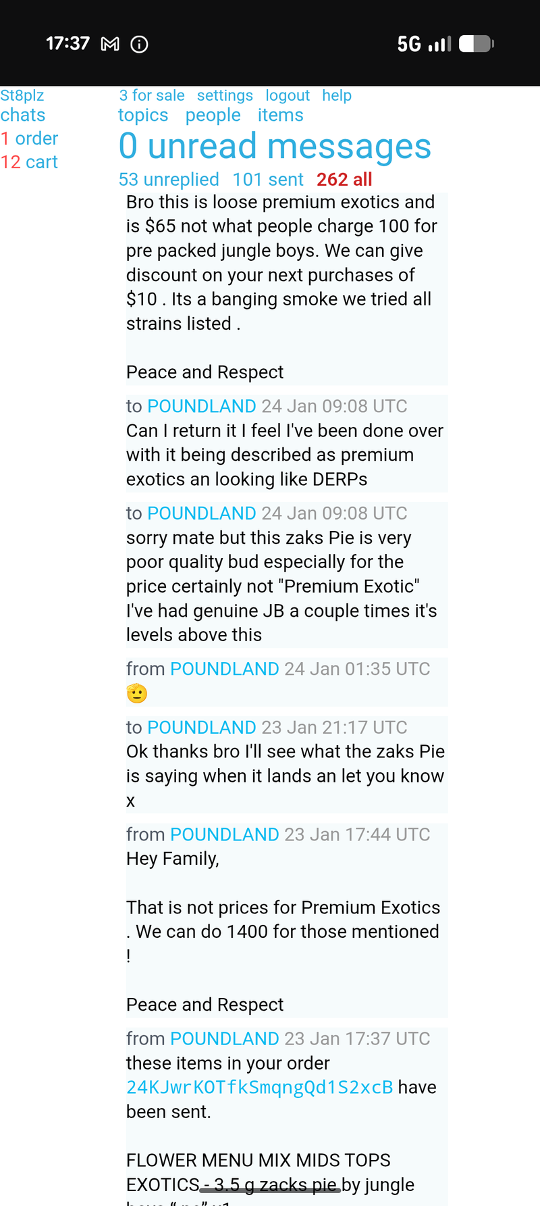540x1206 pixels.
Task: Switch to the topics tab
Action: pos(143,115)
